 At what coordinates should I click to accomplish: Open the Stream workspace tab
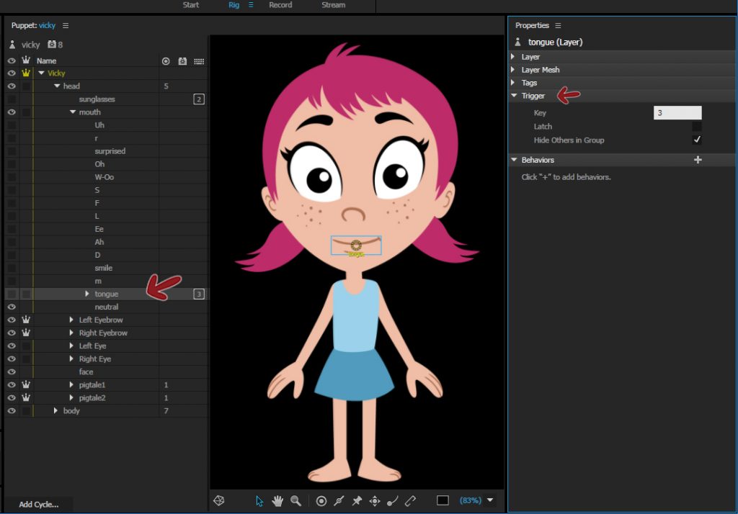pyautogui.click(x=333, y=5)
